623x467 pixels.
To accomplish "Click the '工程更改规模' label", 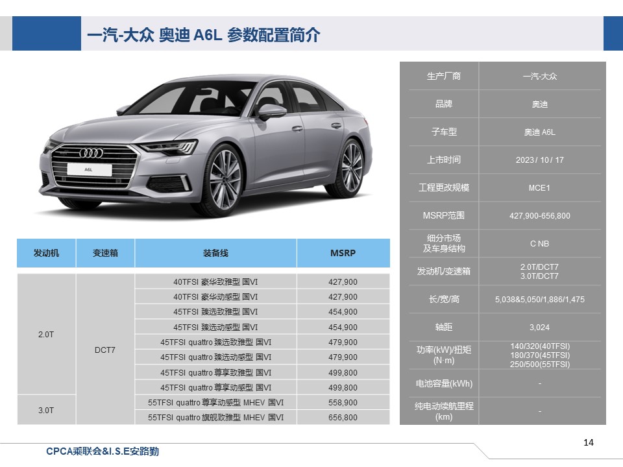I will coord(444,187).
